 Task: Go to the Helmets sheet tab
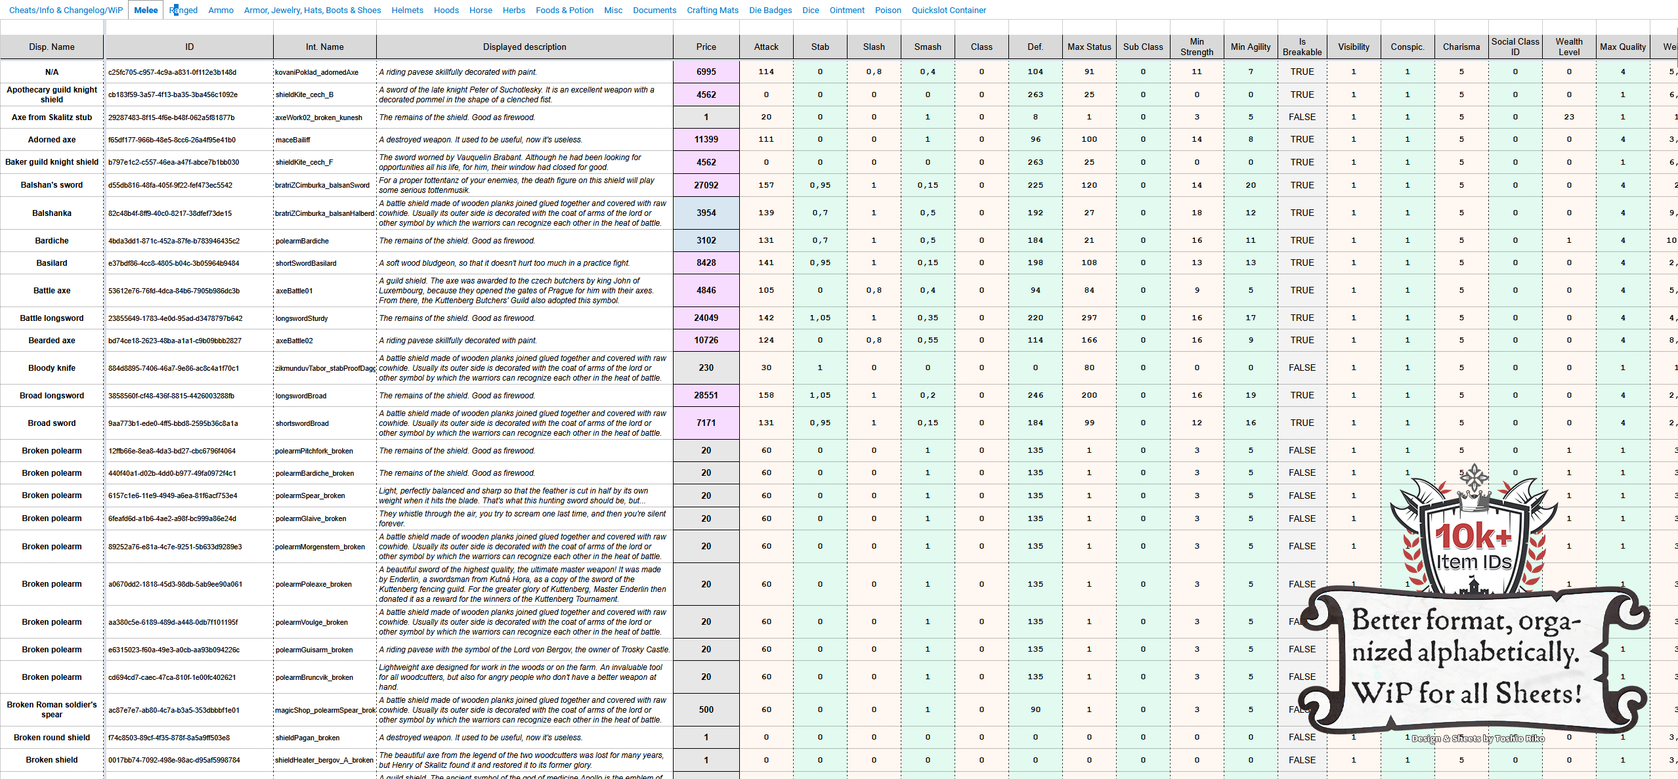[x=407, y=10]
